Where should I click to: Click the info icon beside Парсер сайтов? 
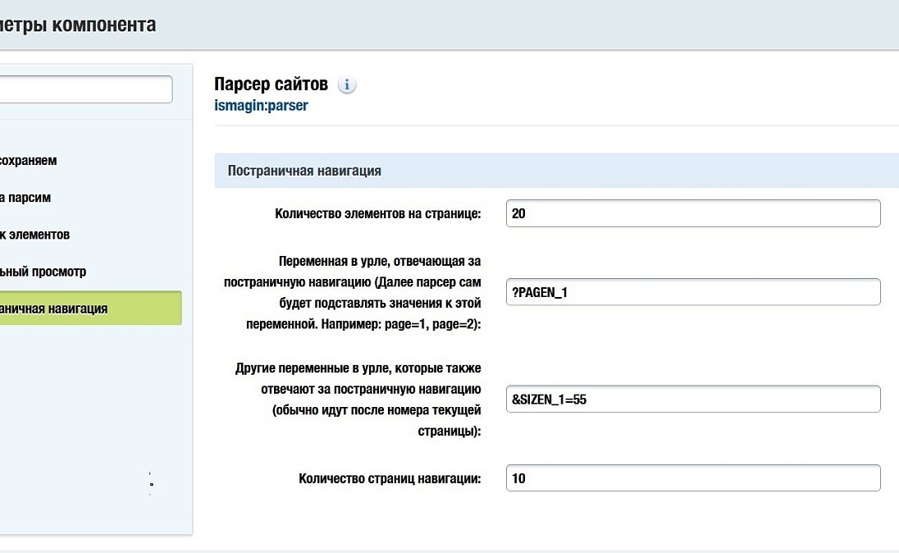pyautogui.click(x=347, y=85)
